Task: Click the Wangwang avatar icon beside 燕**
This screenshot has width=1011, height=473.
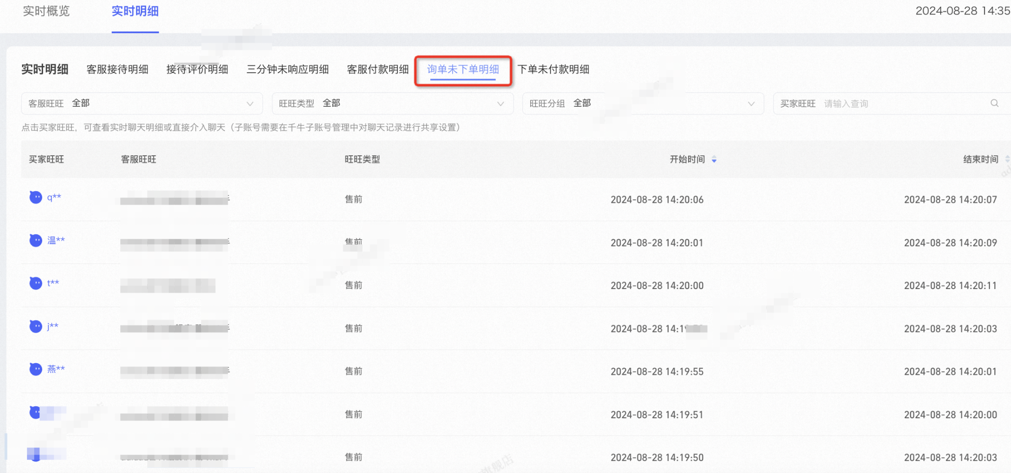Action: click(35, 369)
